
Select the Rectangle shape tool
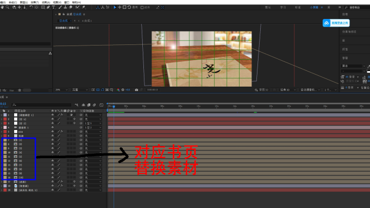[x=43, y=8]
